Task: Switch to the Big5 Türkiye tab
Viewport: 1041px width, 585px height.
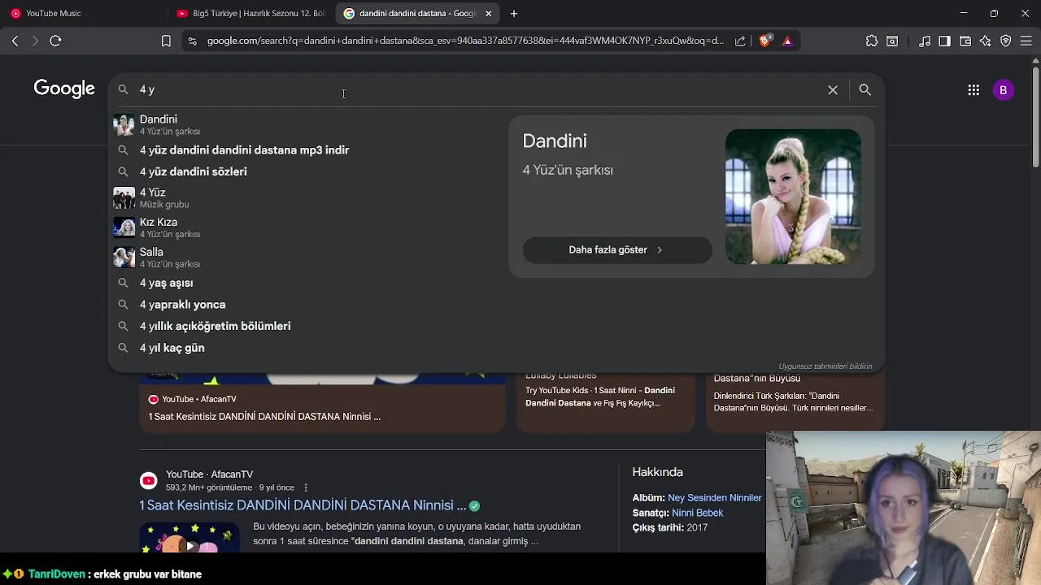Action: [x=250, y=13]
